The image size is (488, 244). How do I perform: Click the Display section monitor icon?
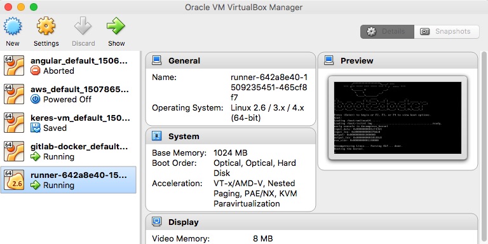pyautogui.click(x=156, y=222)
